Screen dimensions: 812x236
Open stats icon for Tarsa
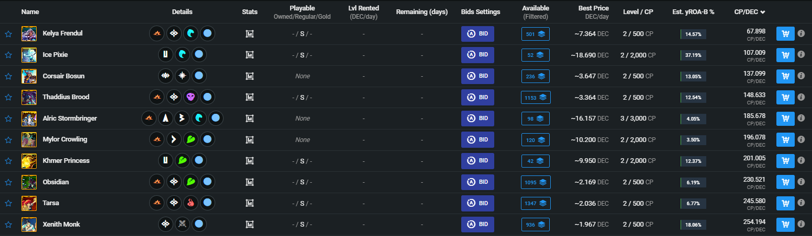coord(250,203)
